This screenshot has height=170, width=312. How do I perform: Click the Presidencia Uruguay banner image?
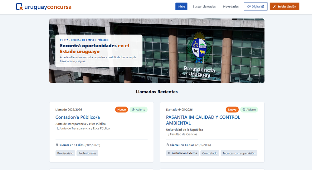pyautogui.click(x=157, y=51)
